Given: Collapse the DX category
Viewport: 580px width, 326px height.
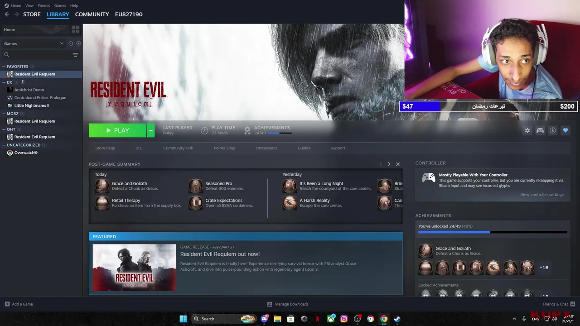Looking at the screenshot, I should point(4,82).
